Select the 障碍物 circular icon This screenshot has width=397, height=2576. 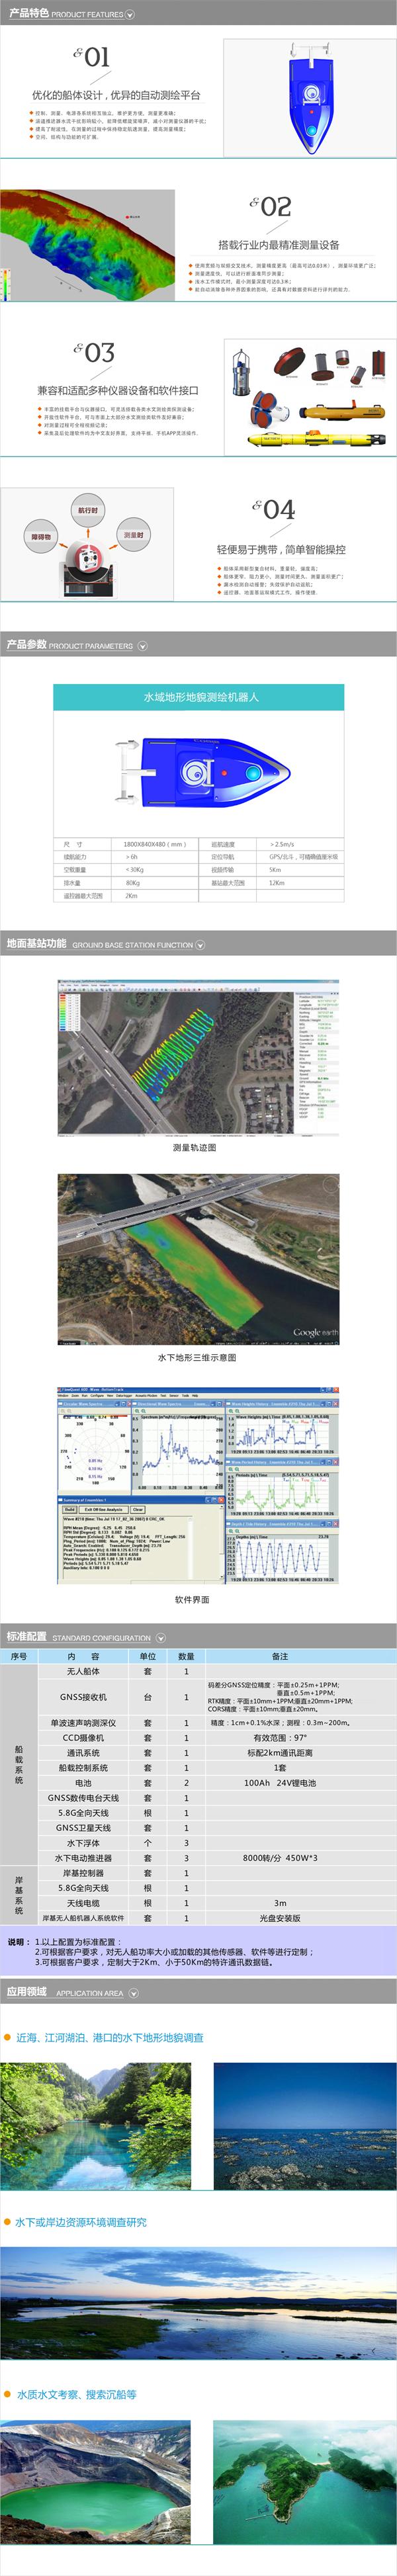pyautogui.click(x=41, y=537)
